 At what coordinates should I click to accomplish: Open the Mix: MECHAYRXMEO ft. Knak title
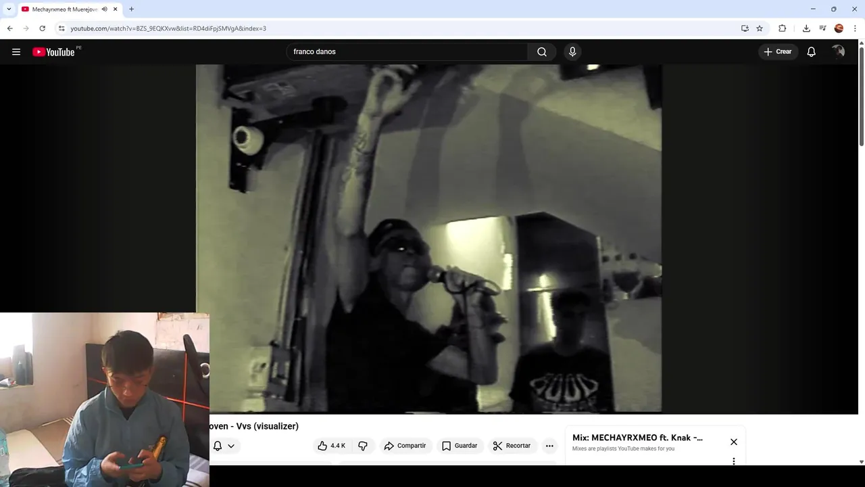coord(637,438)
